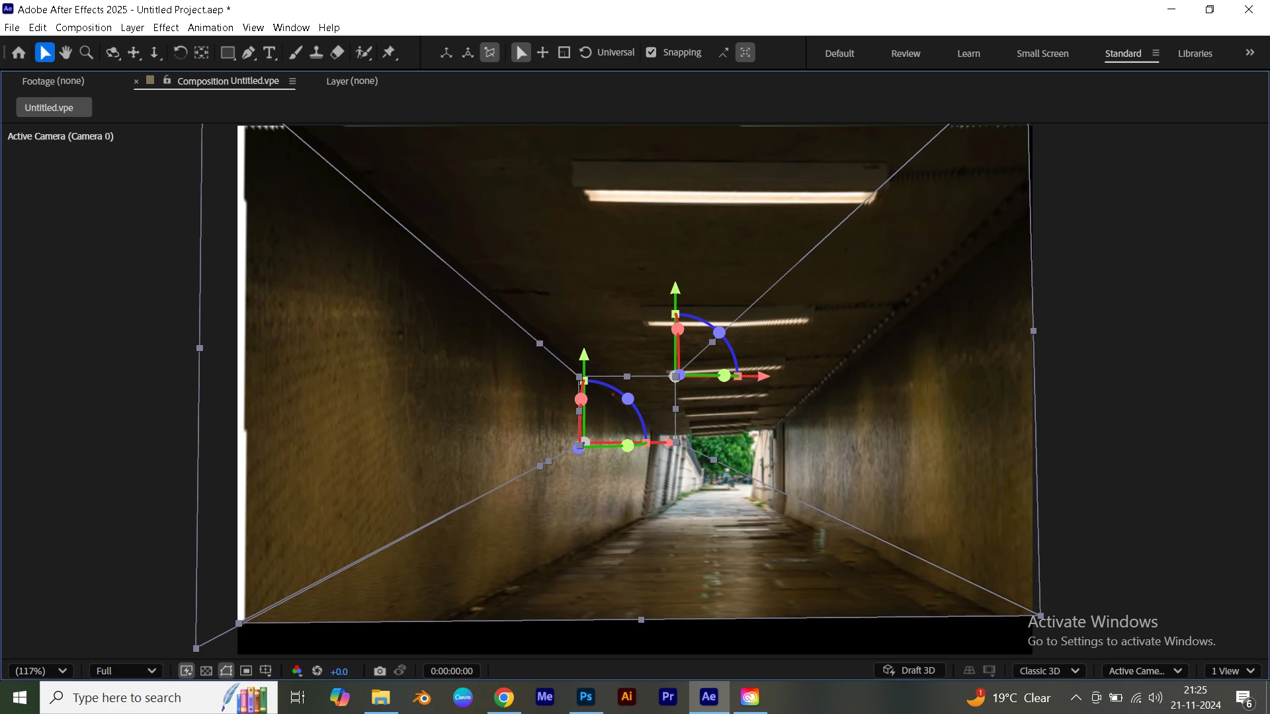Uncheck the Snapping checkbox
The width and height of the screenshot is (1270, 714).
(652, 53)
